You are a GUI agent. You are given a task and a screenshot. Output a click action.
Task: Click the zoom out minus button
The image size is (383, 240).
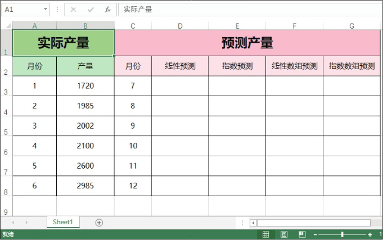(x=315, y=235)
